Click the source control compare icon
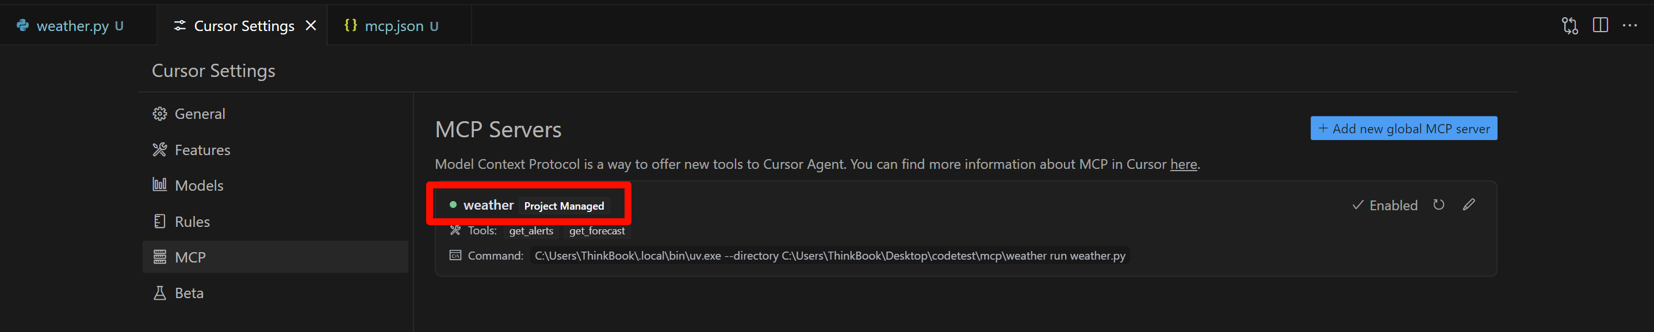 coord(1569,26)
